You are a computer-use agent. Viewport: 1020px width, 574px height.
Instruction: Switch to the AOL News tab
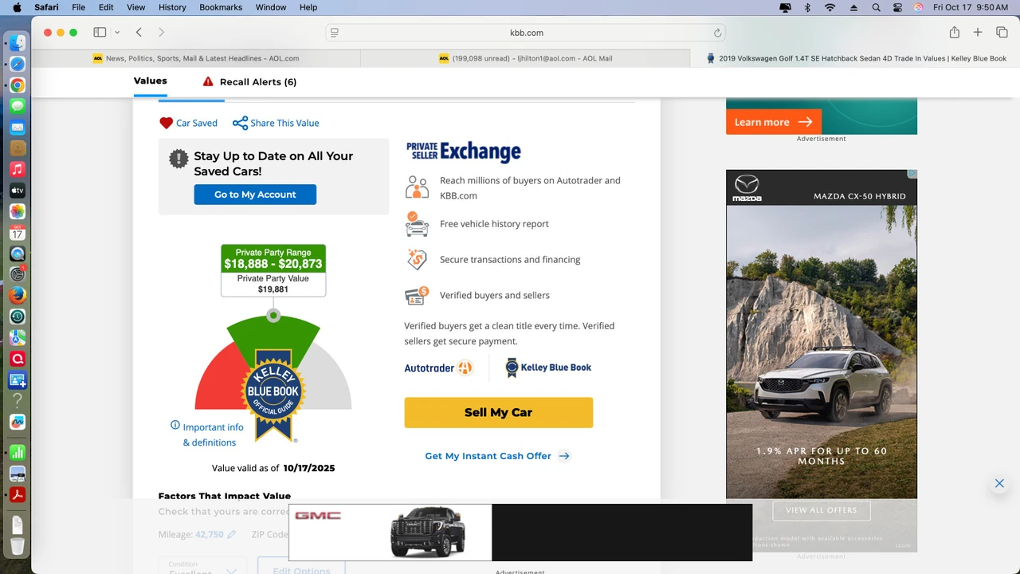196,58
